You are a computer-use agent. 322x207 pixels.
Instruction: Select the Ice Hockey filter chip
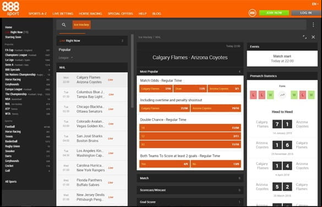pos(81,25)
